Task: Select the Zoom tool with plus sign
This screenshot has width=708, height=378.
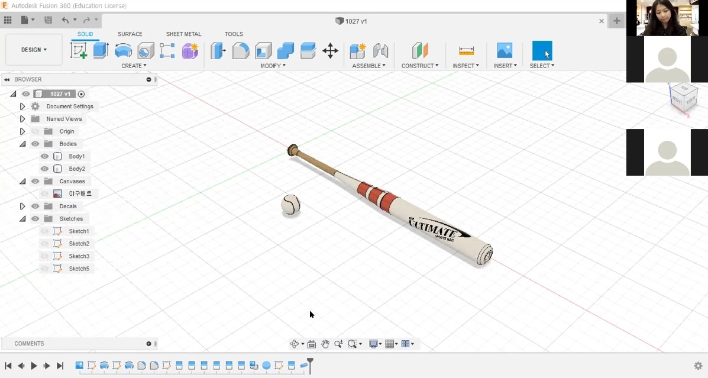Action: coord(339,344)
